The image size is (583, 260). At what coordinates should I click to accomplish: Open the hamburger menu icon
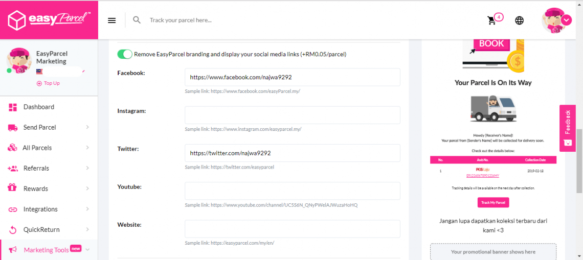click(111, 20)
